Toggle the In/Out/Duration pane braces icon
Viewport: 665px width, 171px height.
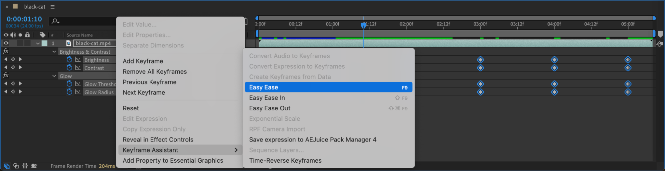point(25,166)
